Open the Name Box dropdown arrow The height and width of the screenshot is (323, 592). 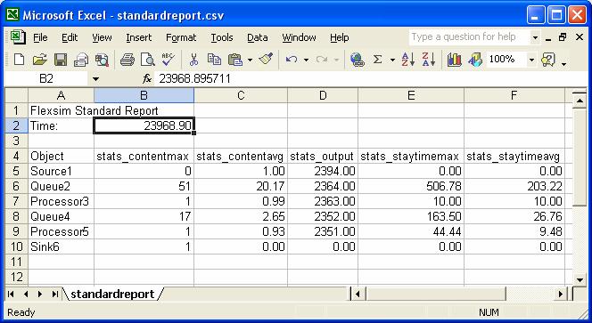[95, 79]
